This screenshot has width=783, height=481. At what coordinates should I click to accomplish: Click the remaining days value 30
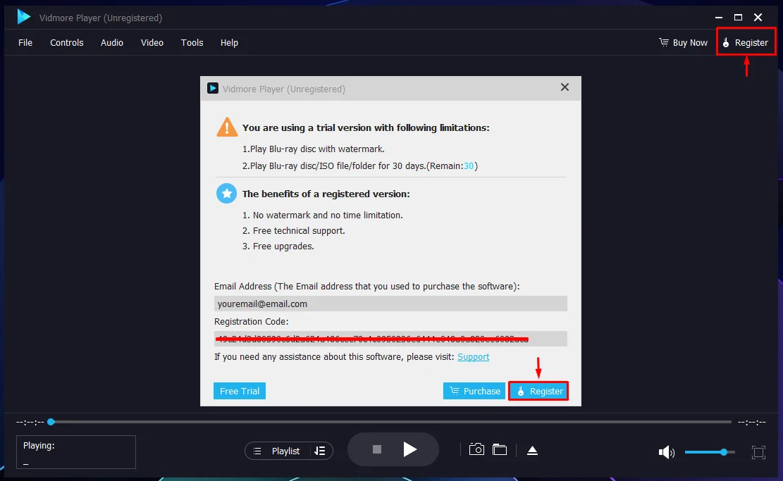point(469,165)
